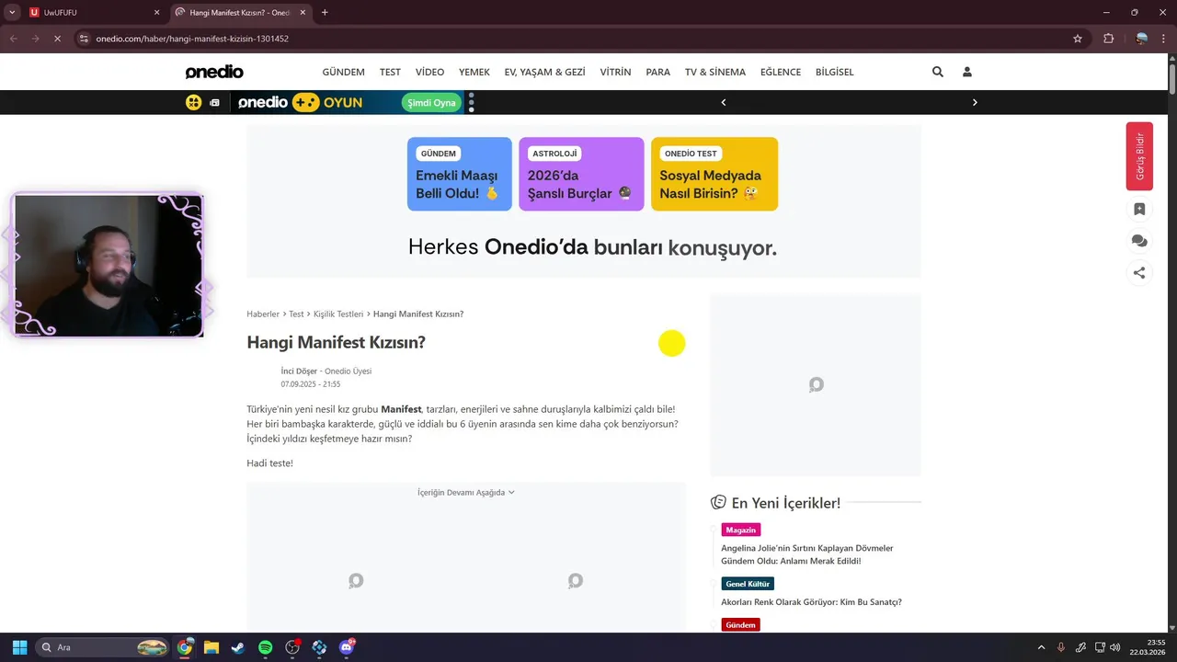This screenshot has width=1177, height=662.
Task: Open the Onedio search icon
Action: [x=938, y=72]
